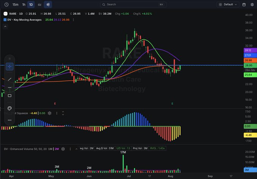
Task: Click the green 26.95 current price label
Action: (x=250, y=65)
